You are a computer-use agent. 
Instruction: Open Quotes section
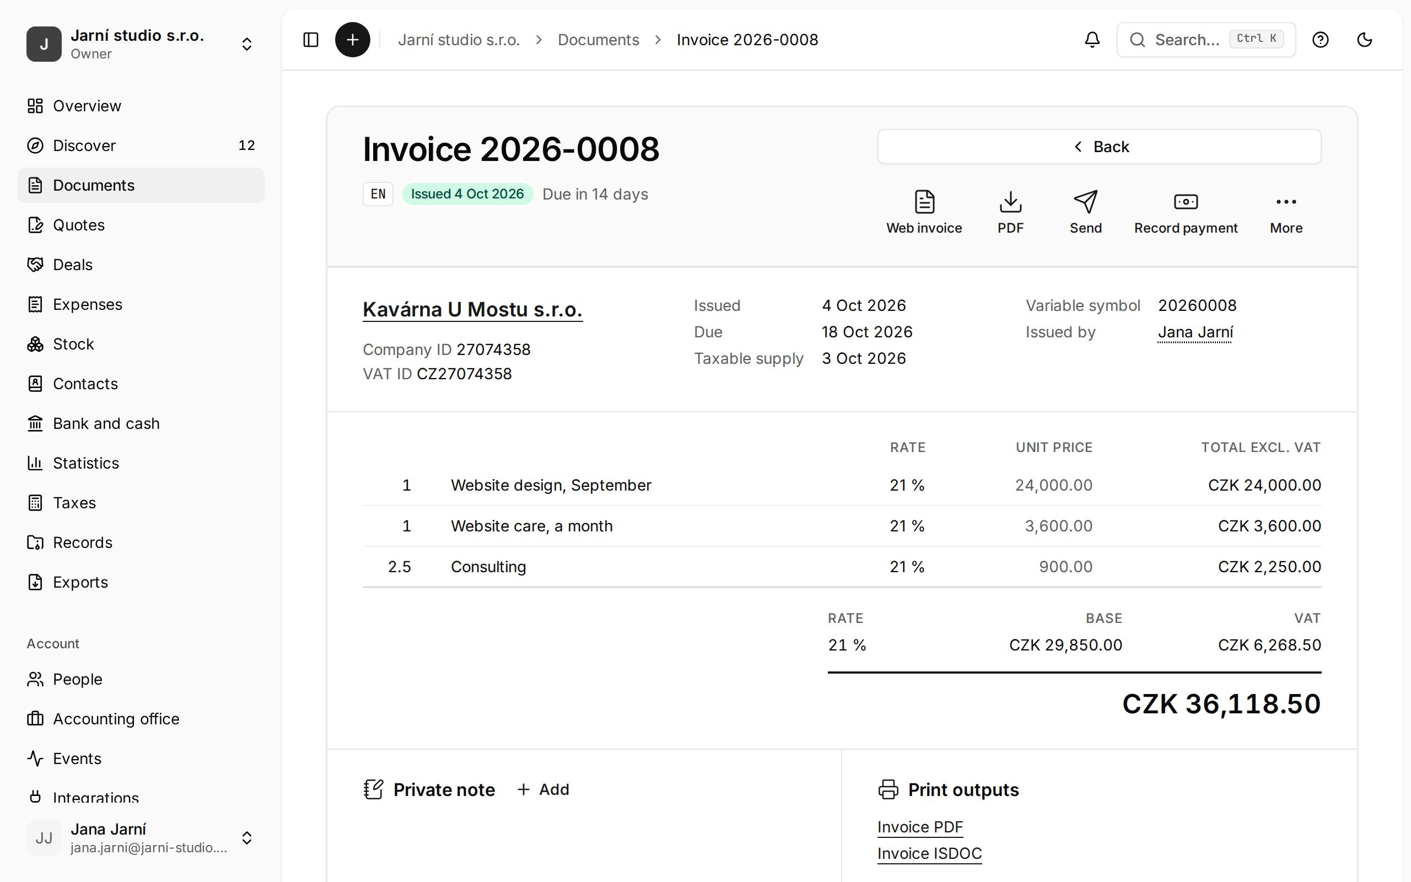pos(141,224)
